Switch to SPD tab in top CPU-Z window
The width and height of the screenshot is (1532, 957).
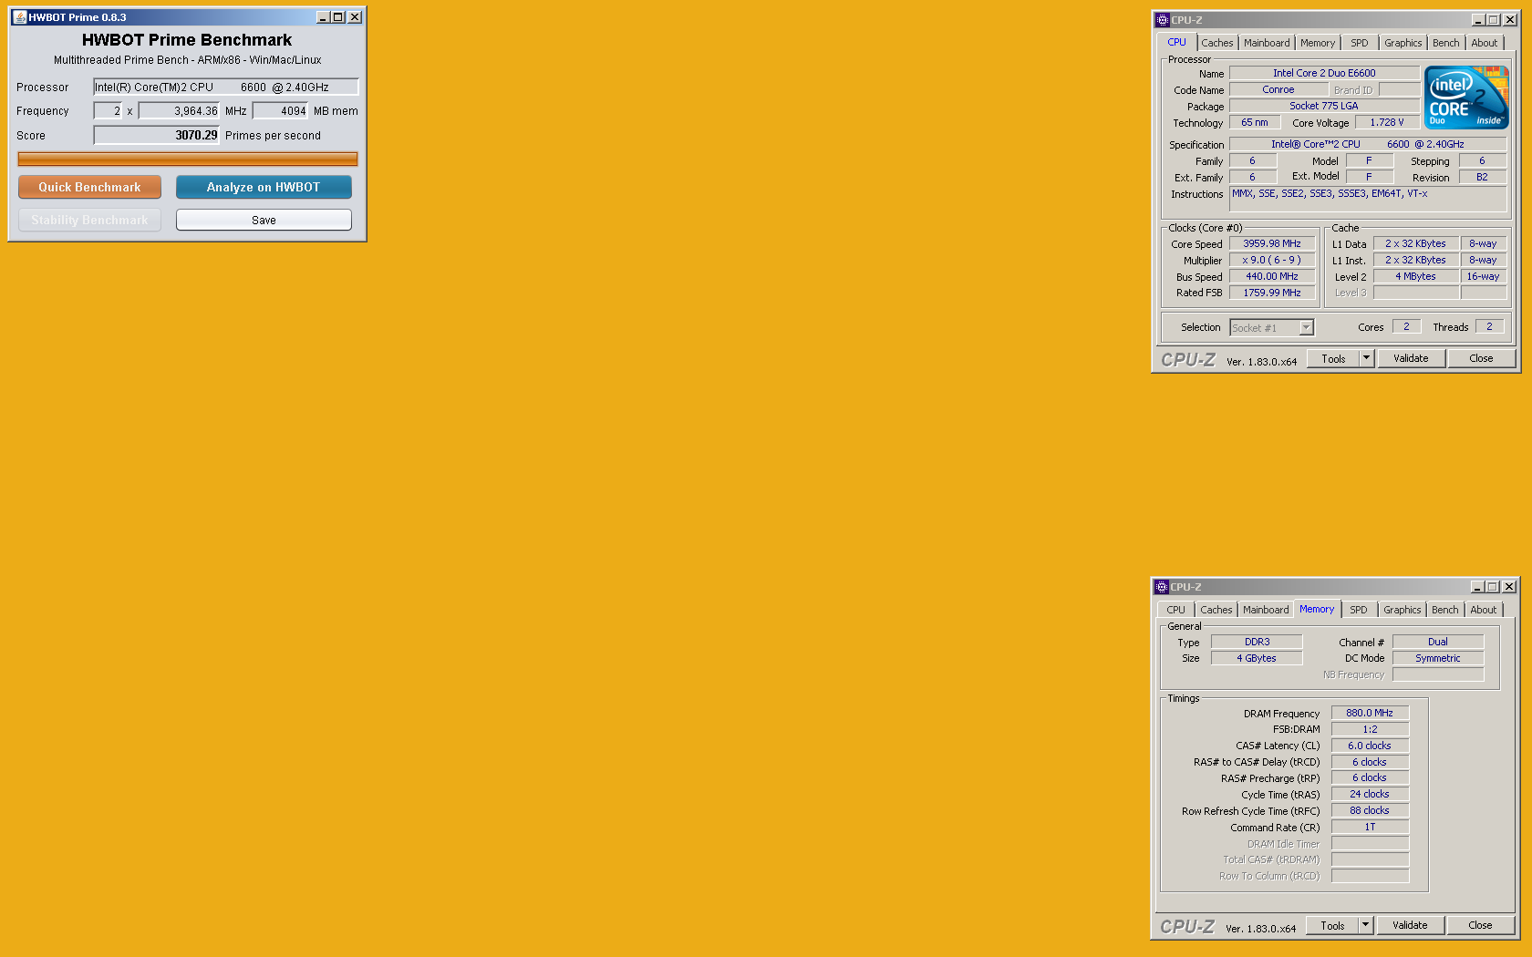(1360, 43)
